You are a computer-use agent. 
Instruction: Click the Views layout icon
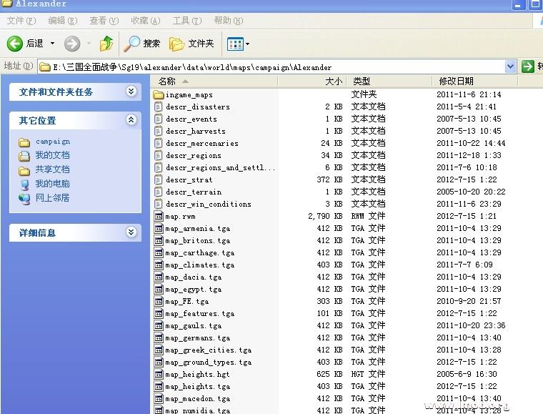236,44
